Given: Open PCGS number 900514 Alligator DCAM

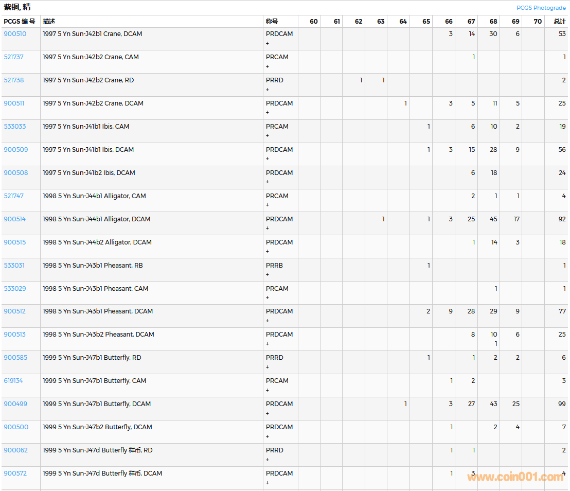Looking at the screenshot, I should pos(15,219).
